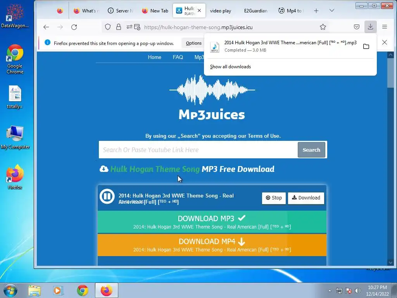Click the blocked autoplay media icon

137,27
